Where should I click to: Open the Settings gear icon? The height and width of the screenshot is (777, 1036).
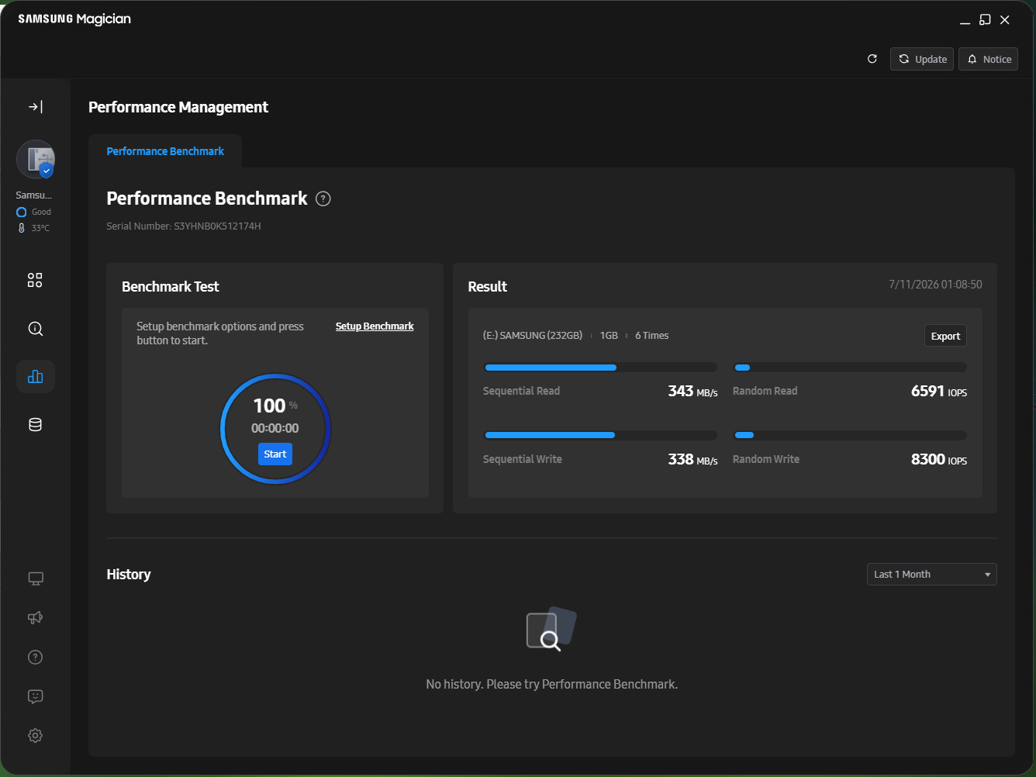tap(35, 736)
